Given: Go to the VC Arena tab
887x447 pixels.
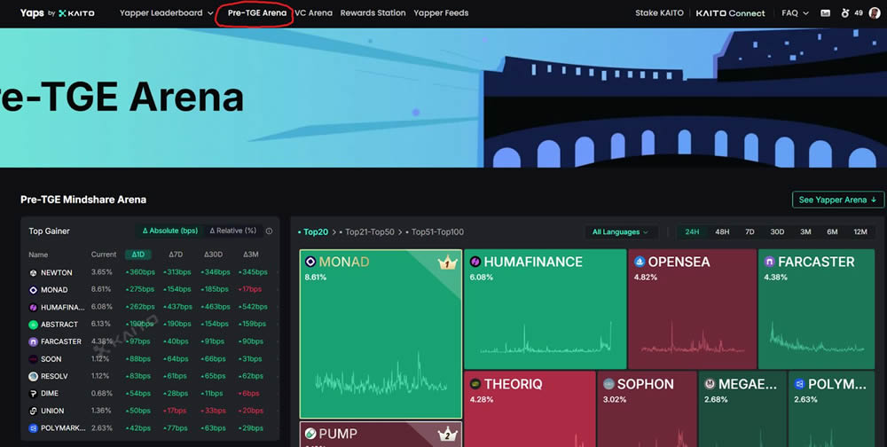Looking at the screenshot, I should (314, 13).
